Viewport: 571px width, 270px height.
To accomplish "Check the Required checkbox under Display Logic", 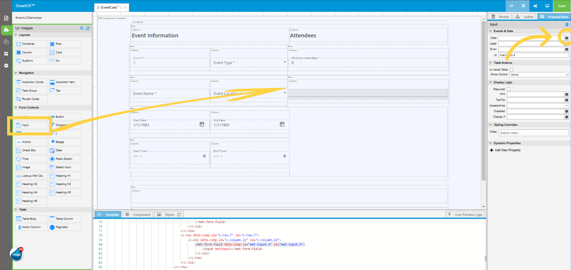I will (x=509, y=89).
